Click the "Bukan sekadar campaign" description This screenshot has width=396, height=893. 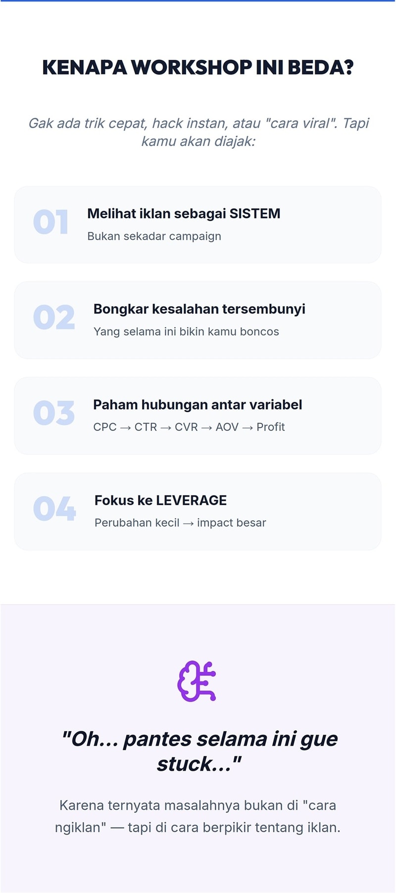[x=154, y=236]
